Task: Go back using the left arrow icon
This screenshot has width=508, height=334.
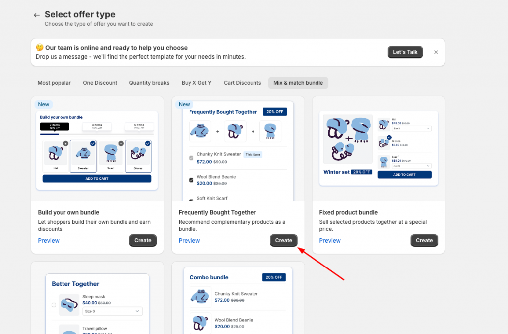Action: [37, 15]
